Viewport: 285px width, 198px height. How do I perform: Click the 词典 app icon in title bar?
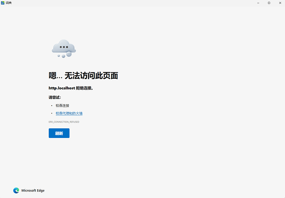coord(3,3)
